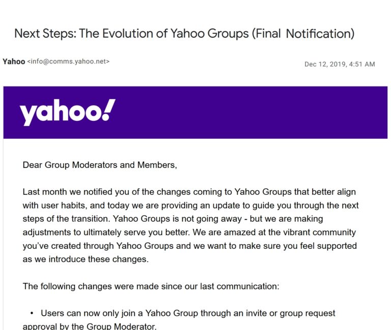Click the bullet dot before 'Users can now'

(x=32, y=313)
